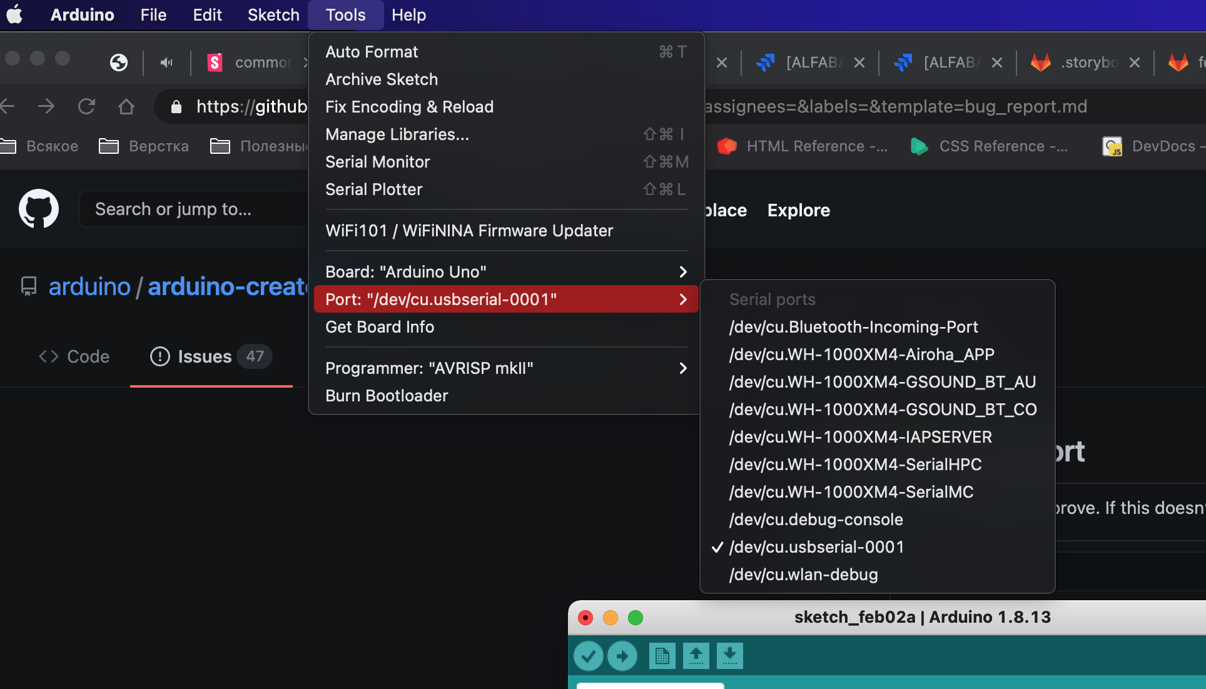
Task: Click New sketch icon in Arduino IDE
Action: 662,656
